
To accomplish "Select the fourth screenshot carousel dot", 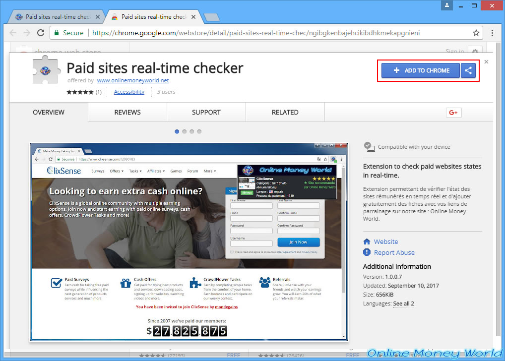I will coord(199,131).
